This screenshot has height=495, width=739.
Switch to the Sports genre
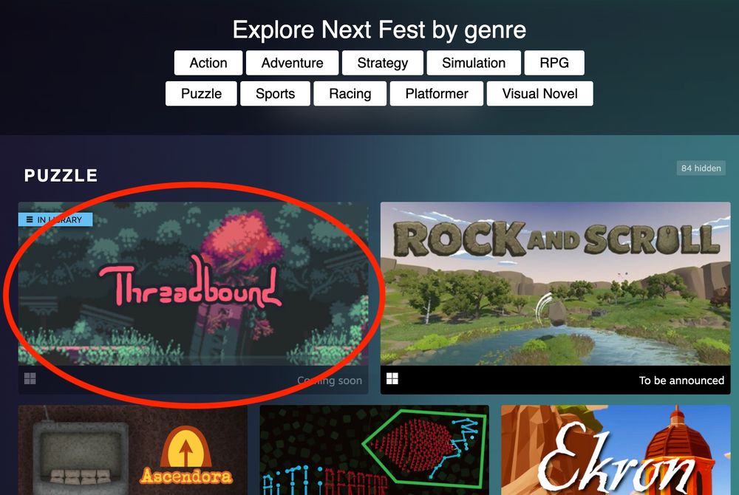(x=275, y=93)
